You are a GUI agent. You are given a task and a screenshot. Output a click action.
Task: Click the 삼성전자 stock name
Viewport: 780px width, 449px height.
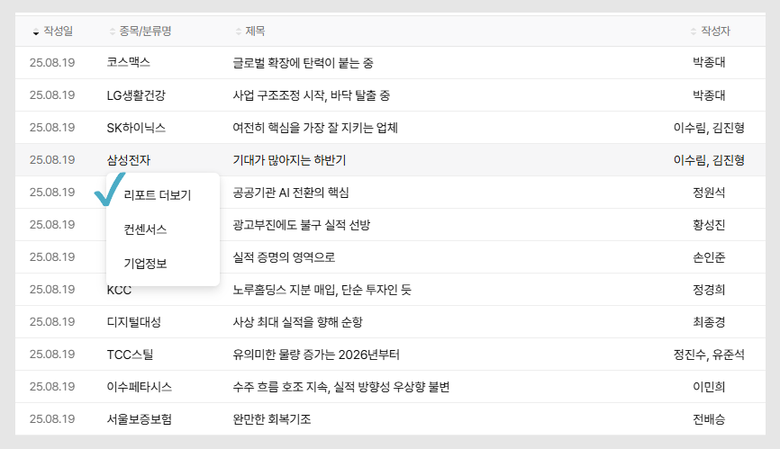[129, 160]
